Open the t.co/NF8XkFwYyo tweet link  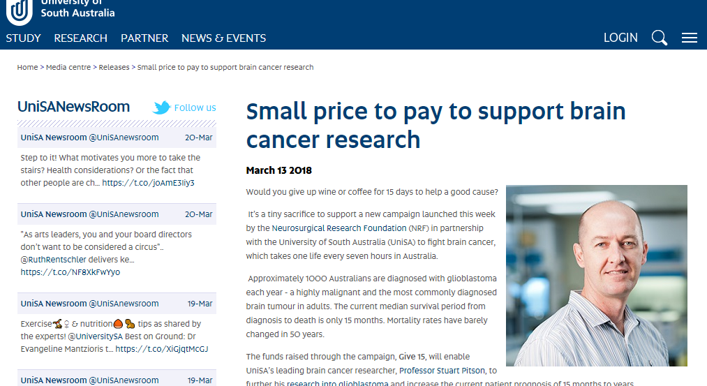(70, 272)
